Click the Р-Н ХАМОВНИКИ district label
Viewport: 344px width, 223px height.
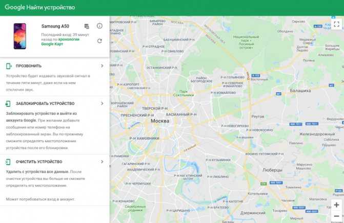point(144,138)
